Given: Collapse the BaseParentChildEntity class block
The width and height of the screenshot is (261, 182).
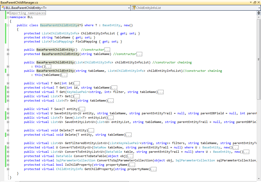Looking at the screenshot, I should 8,25.
